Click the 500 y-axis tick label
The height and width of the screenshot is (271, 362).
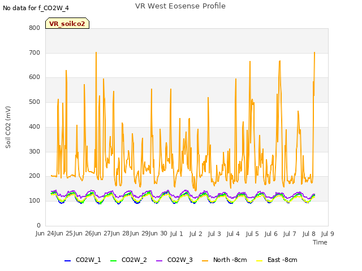pos(35,102)
